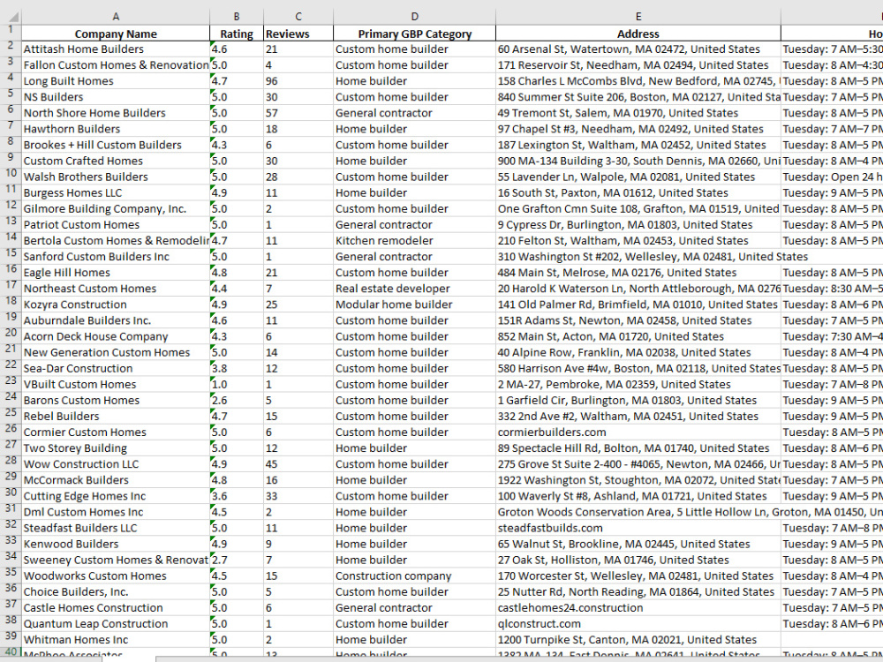Screen dimensions: 883x662
Task: Click the Primary GBP Category header cell
Action: (414, 34)
